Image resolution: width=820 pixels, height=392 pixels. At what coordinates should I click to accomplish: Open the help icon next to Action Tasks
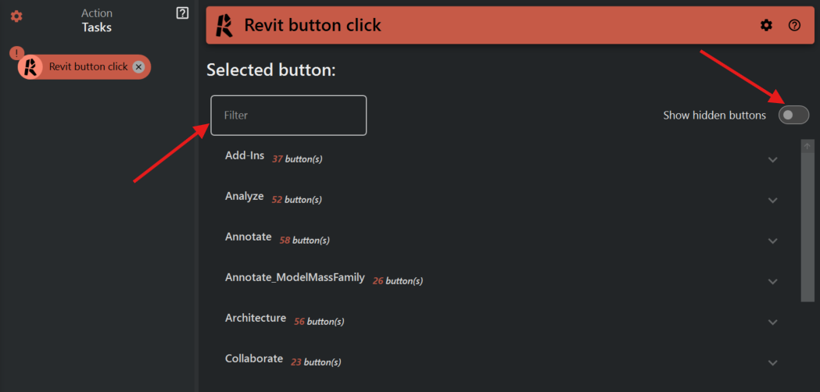(182, 13)
